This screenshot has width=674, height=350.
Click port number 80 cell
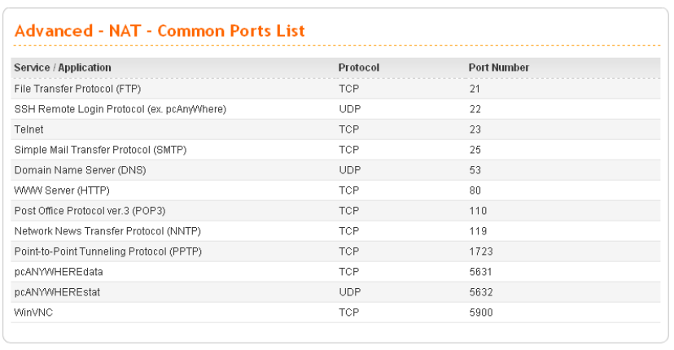pos(475,190)
